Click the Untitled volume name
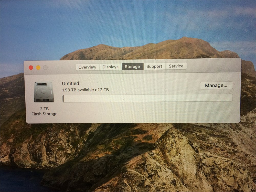Image resolution: width=256 pixels, height=192 pixels. [x=71, y=83]
